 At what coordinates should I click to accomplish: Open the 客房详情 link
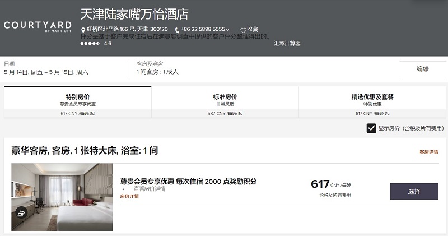coord(428,152)
